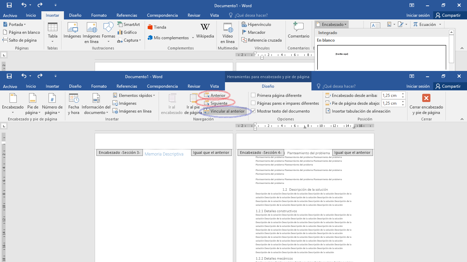This screenshot has height=262, width=467.
Task: Click Tabla icon in the Insertar ribbon
Action: (53, 33)
